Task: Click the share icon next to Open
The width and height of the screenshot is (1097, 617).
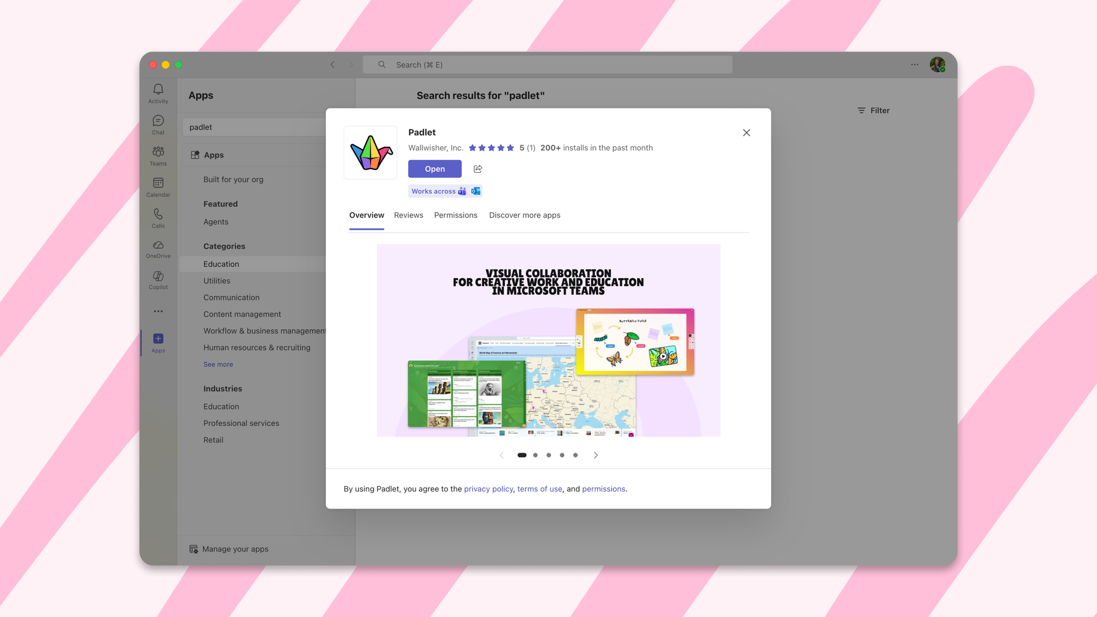Action: (x=477, y=169)
